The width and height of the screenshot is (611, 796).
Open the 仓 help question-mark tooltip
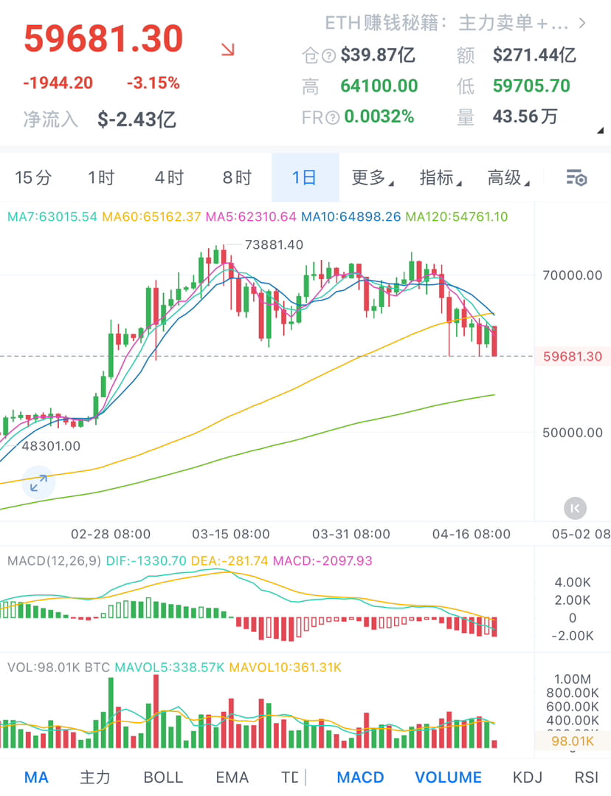point(328,55)
